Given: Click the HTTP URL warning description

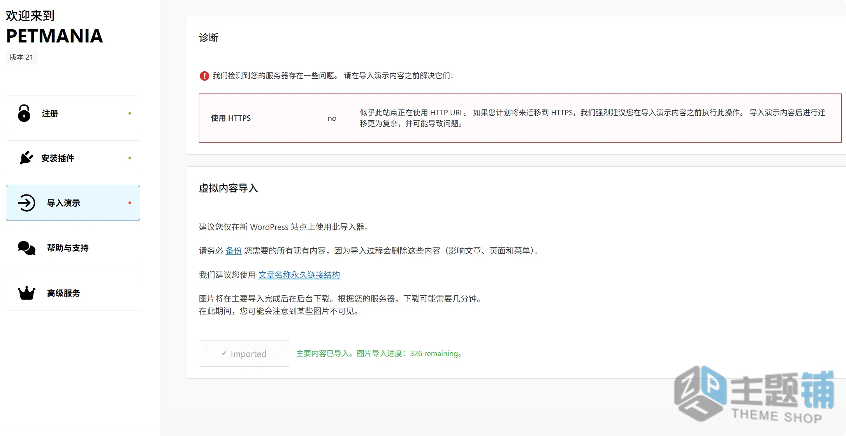Looking at the screenshot, I should tap(592, 118).
